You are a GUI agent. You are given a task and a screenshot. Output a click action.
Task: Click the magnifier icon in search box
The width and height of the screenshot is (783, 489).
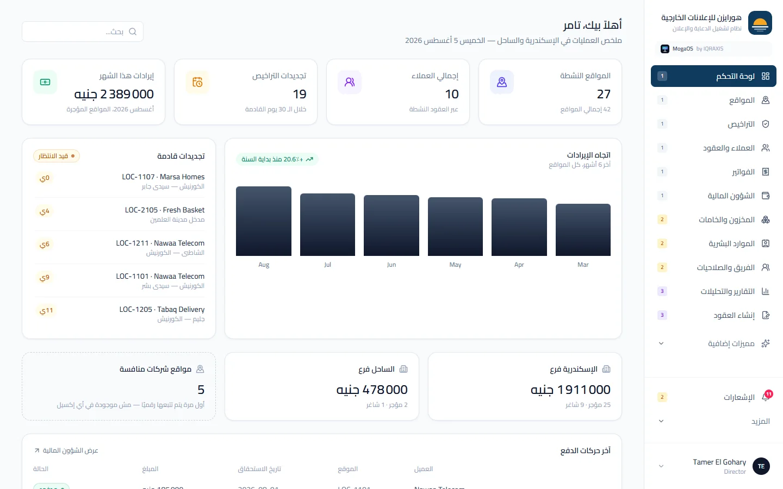[133, 32]
